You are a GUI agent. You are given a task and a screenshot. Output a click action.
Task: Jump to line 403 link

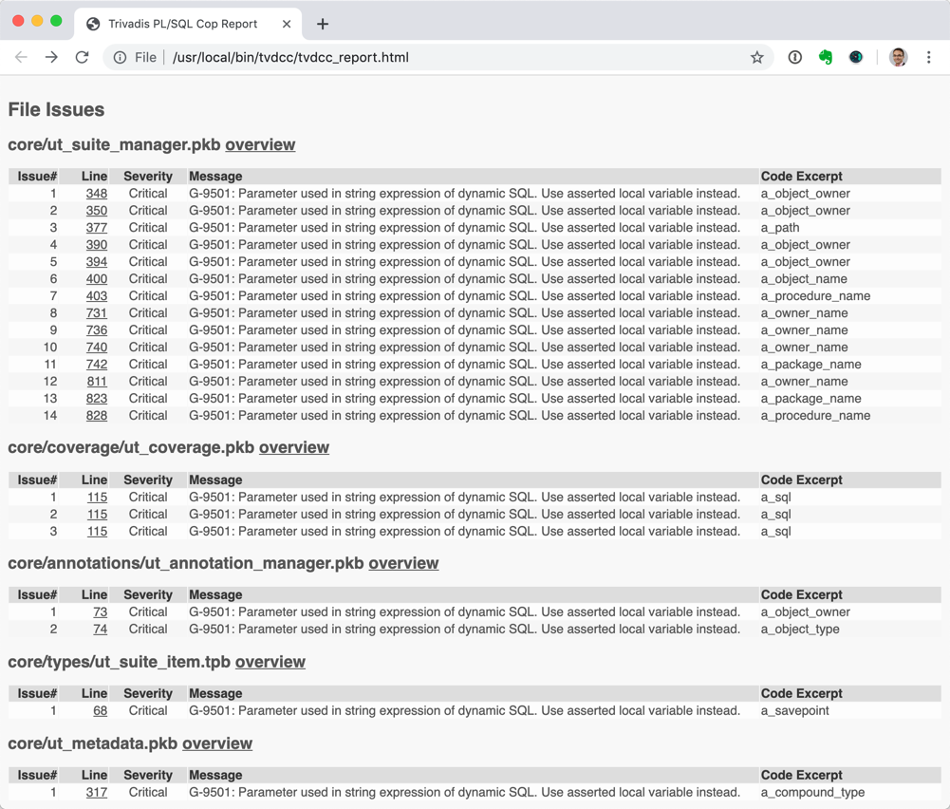click(x=97, y=295)
